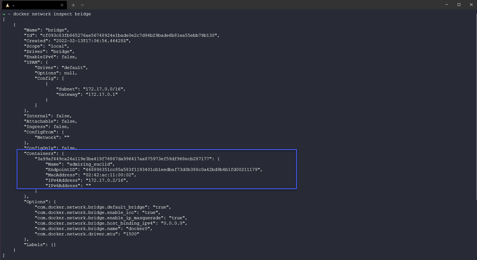Close the current terminal tab
Viewport: 477px width, 260px height.
62,5
